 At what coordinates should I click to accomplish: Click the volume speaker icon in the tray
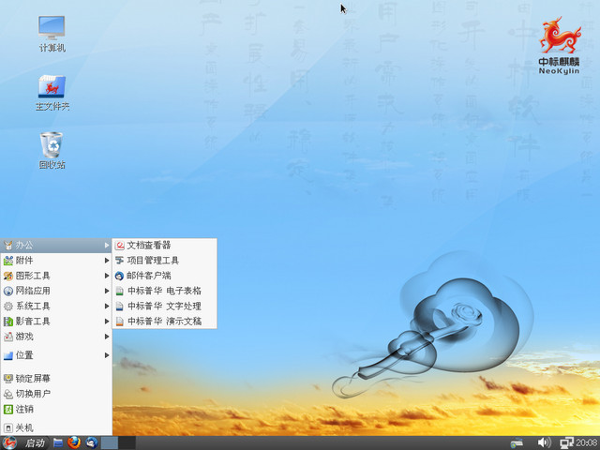coord(544,442)
